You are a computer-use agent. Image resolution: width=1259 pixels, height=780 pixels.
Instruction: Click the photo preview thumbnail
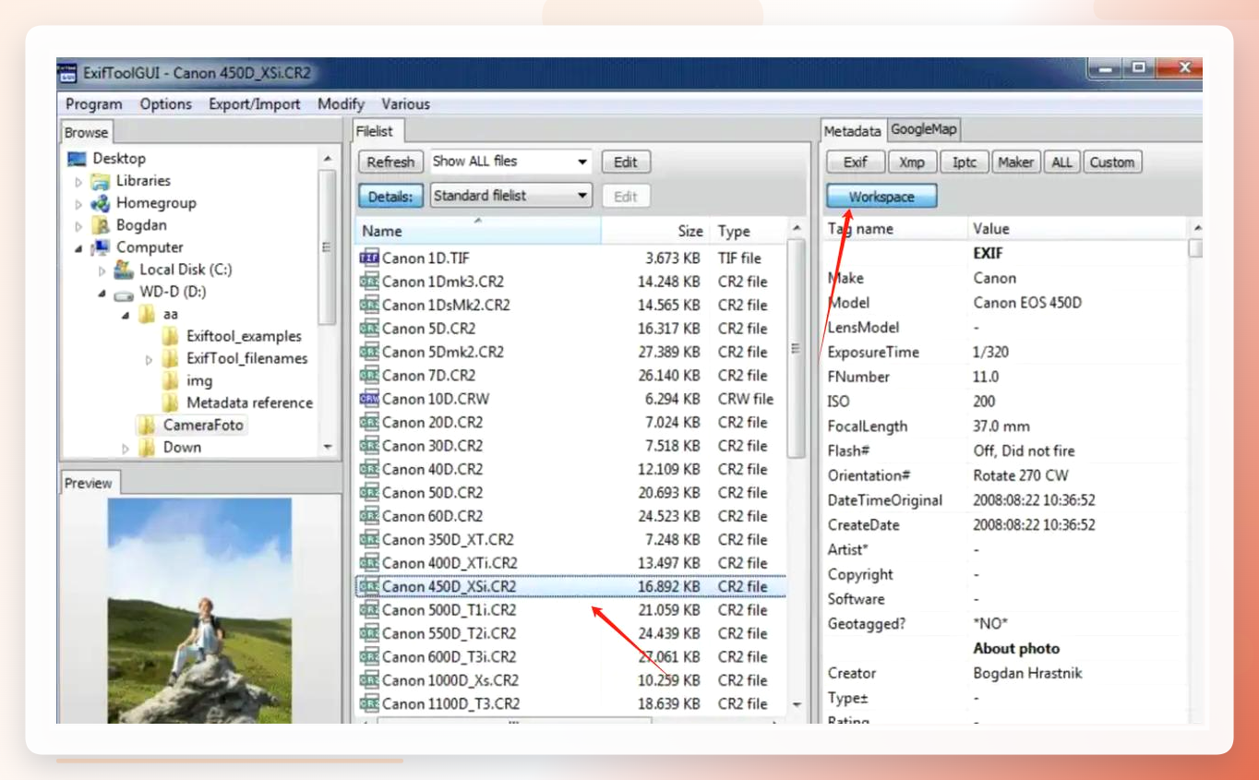(x=199, y=610)
